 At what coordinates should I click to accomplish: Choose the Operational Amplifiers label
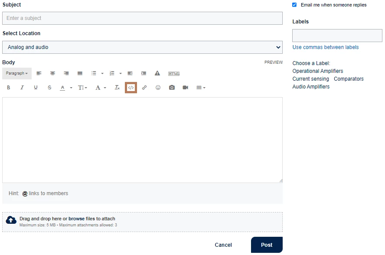click(318, 71)
